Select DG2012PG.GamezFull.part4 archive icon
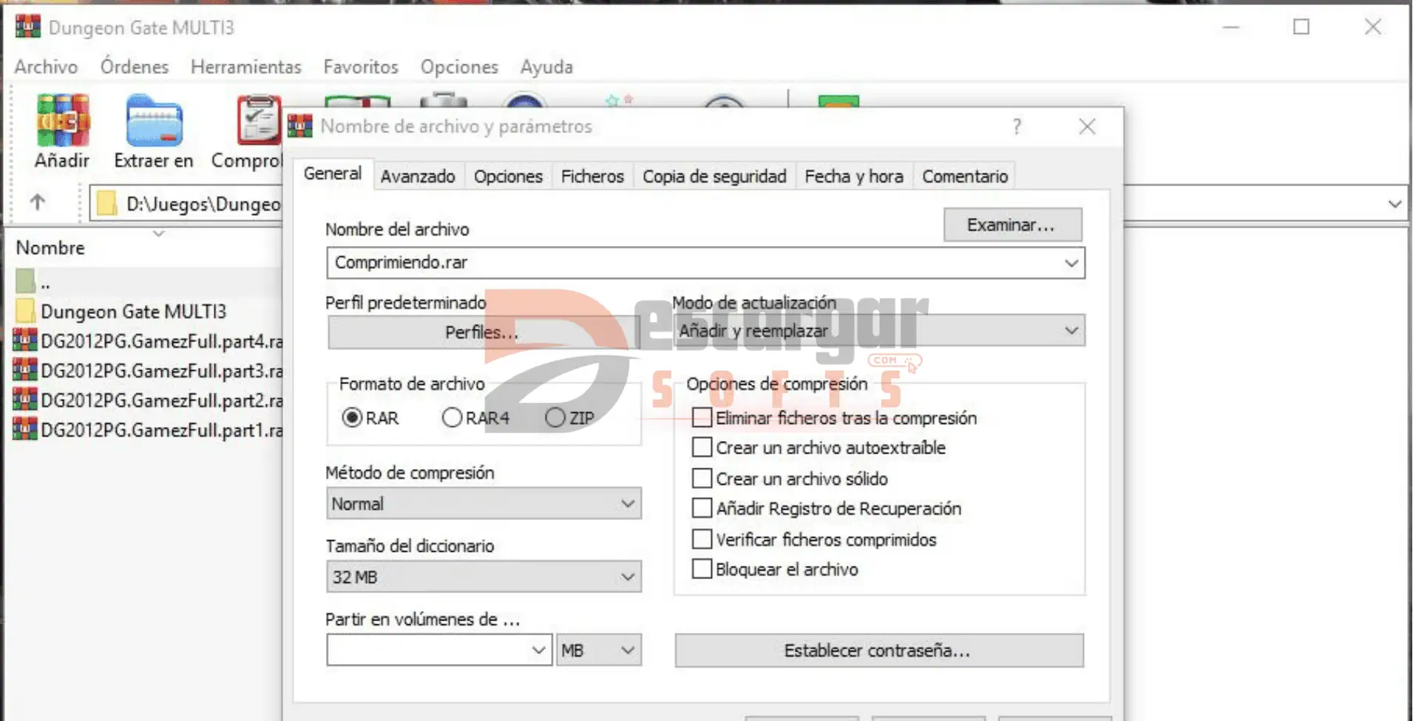1413x721 pixels. (x=25, y=341)
